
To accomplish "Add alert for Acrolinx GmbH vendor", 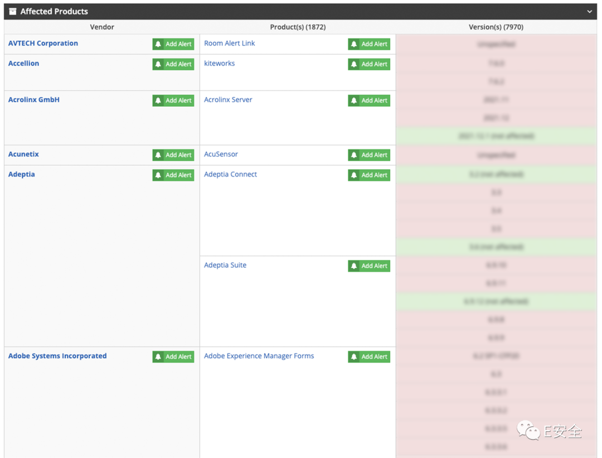I will click(173, 100).
